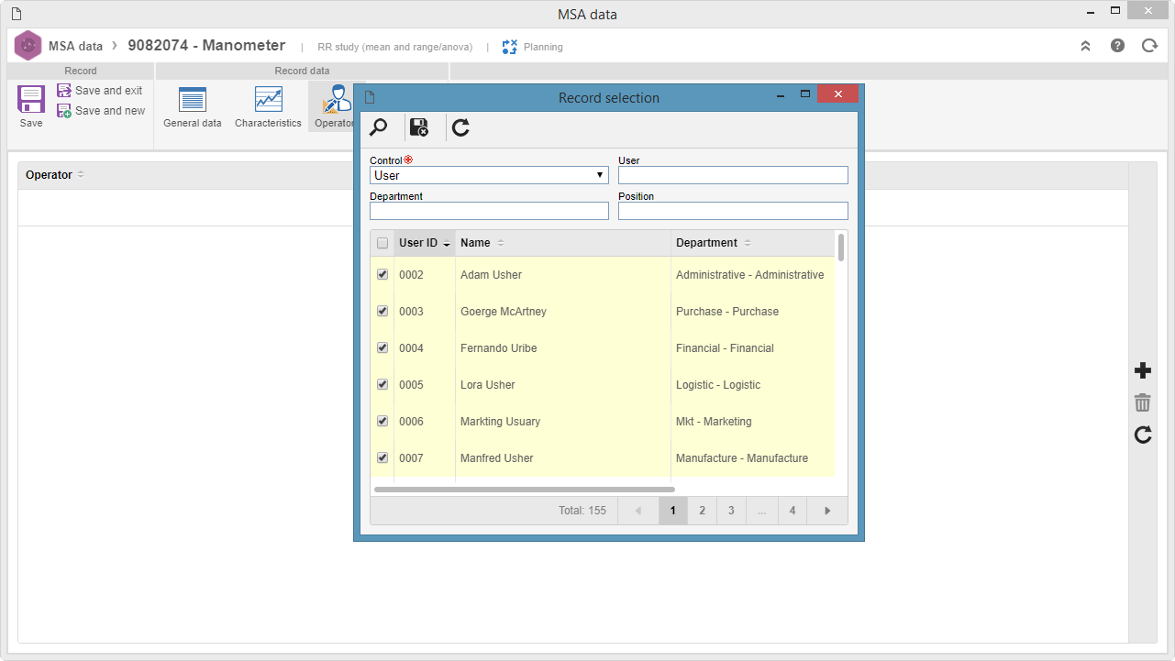Screen dimensions: 1175x661
Task: Click Save and new
Action: click(x=101, y=111)
